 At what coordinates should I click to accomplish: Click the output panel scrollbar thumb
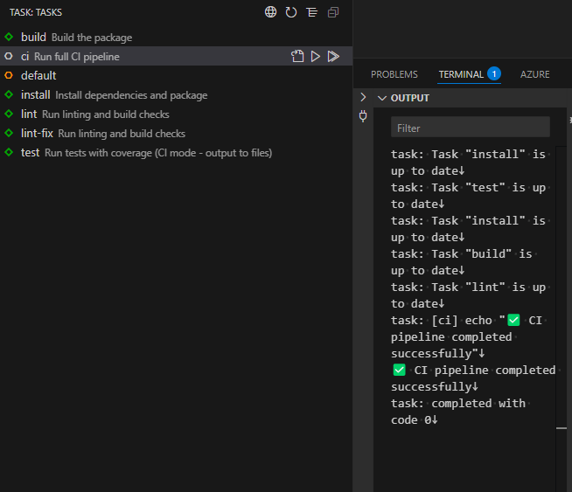[x=562, y=428]
